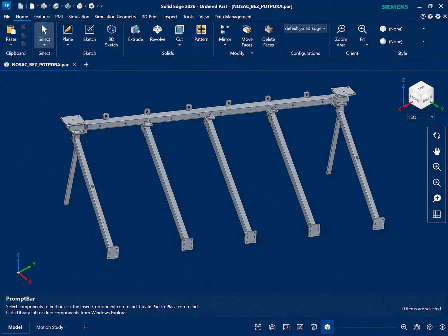Click the blank new document icon

20,6
